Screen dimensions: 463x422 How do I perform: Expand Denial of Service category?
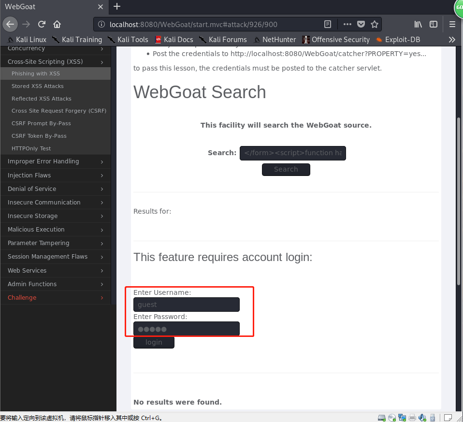pyautogui.click(x=56, y=189)
